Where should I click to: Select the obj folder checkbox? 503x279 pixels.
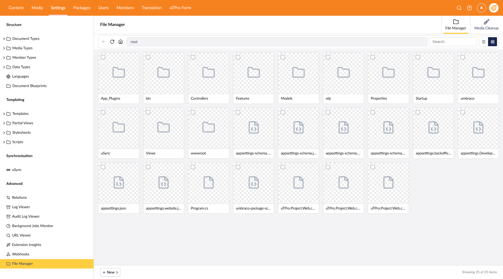[x=328, y=57]
